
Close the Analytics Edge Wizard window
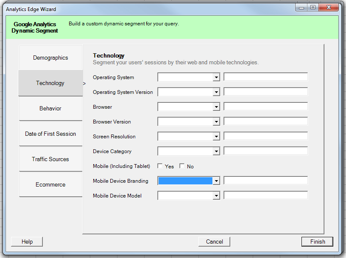pos(329,8)
